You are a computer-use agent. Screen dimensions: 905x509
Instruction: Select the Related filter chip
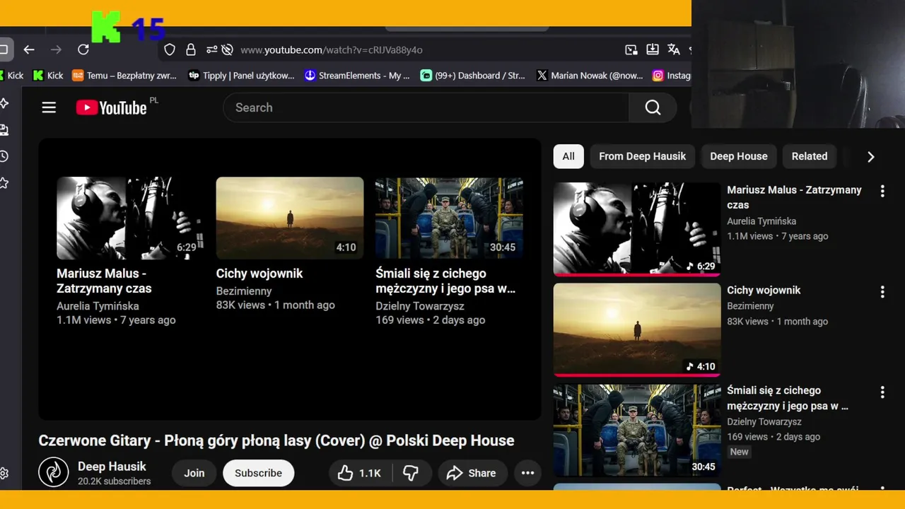coord(810,156)
